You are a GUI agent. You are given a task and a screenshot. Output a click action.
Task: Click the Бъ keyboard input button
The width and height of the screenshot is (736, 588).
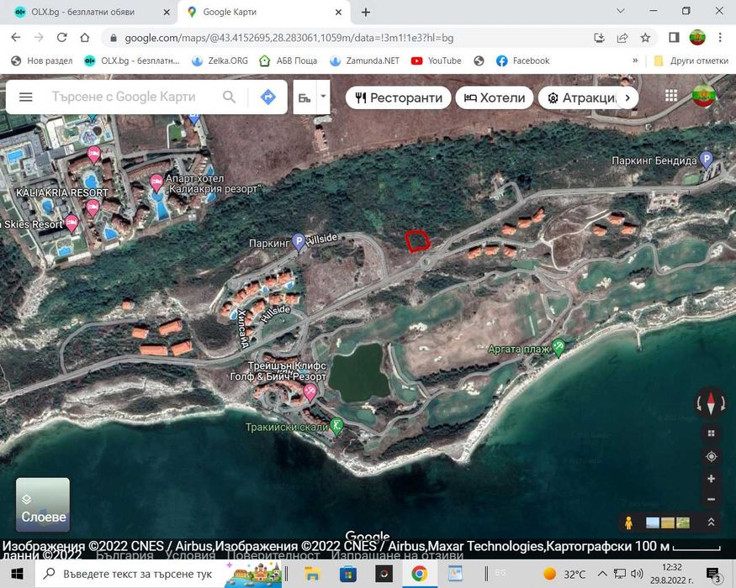pyautogui.click(x=304, y=97)
